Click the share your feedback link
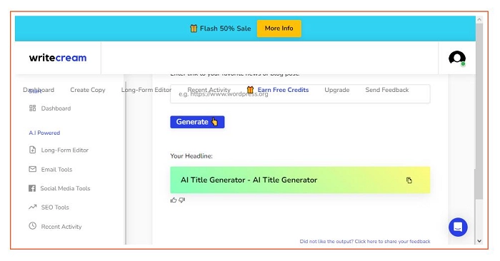 (365, 241)
